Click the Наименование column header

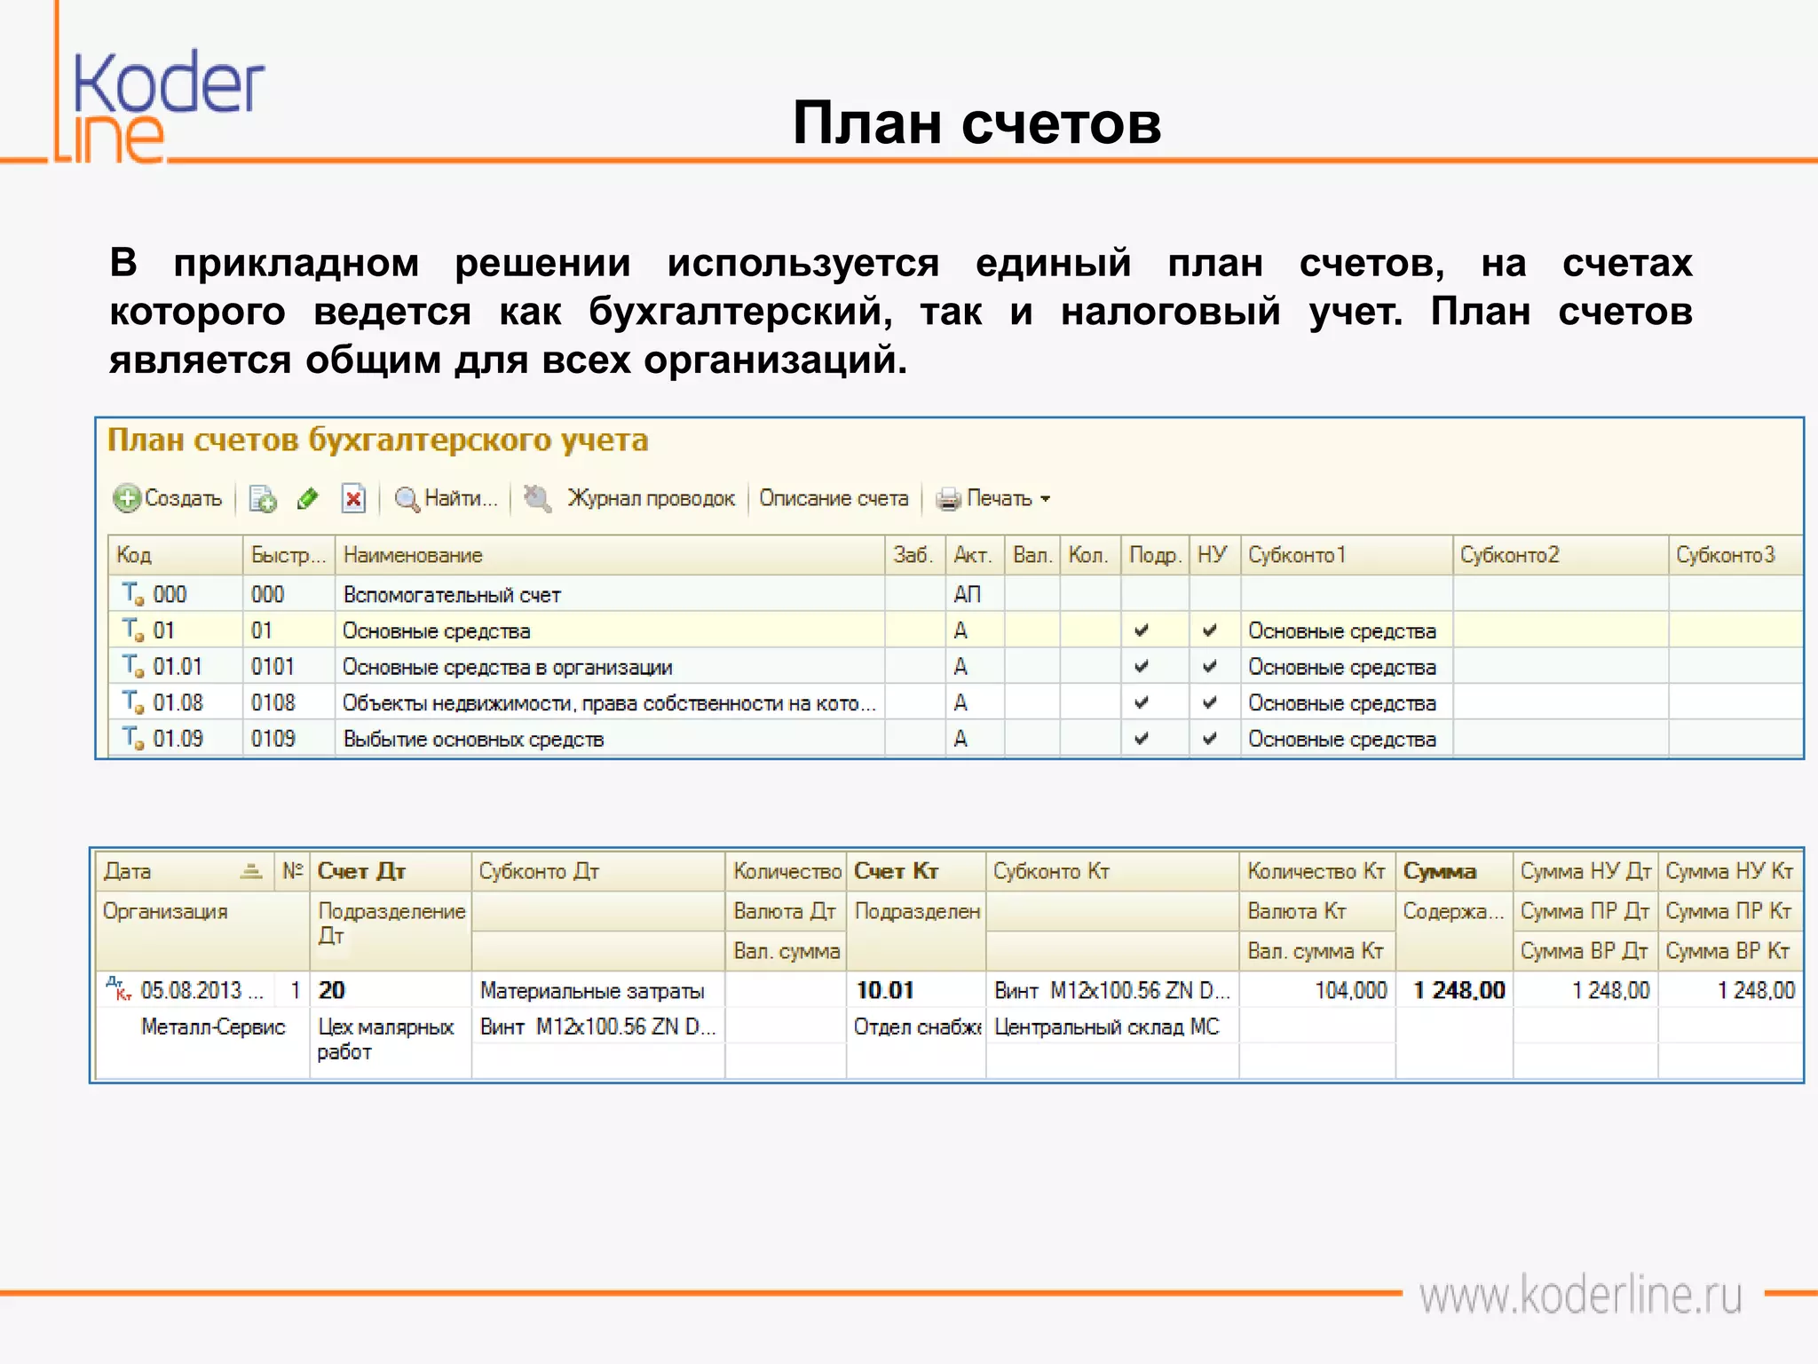tap(610, 555)
